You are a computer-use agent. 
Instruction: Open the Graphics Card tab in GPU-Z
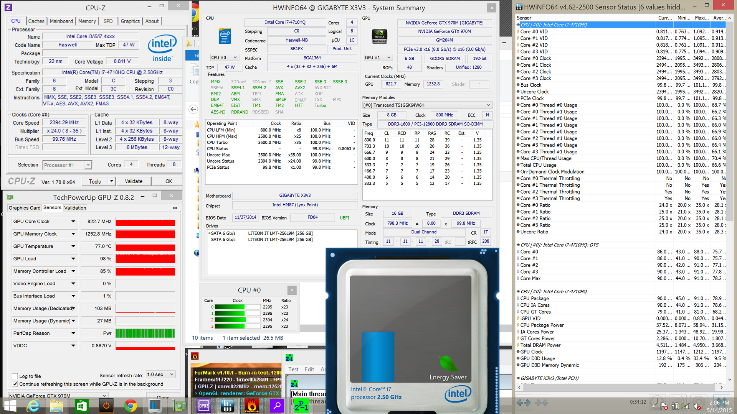coord(25,208)
